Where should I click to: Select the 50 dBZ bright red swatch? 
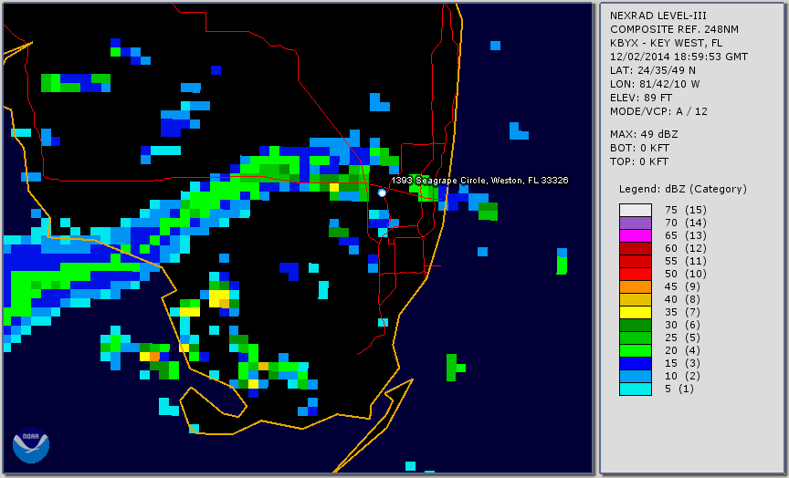636,274
